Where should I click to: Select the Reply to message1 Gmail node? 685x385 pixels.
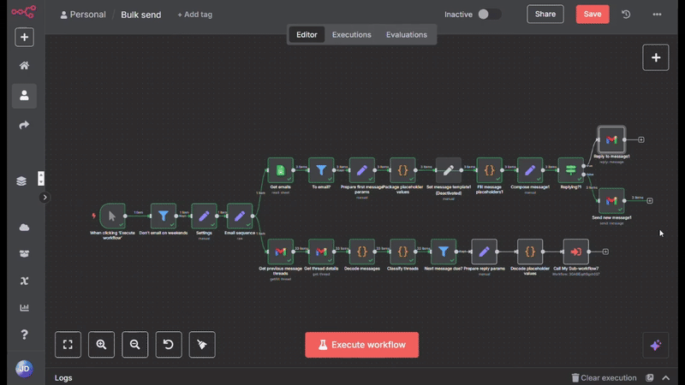click(611, 139)
